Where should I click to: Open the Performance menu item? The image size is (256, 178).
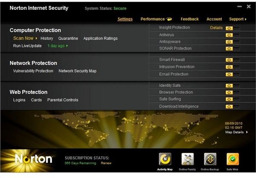[153, 19]
